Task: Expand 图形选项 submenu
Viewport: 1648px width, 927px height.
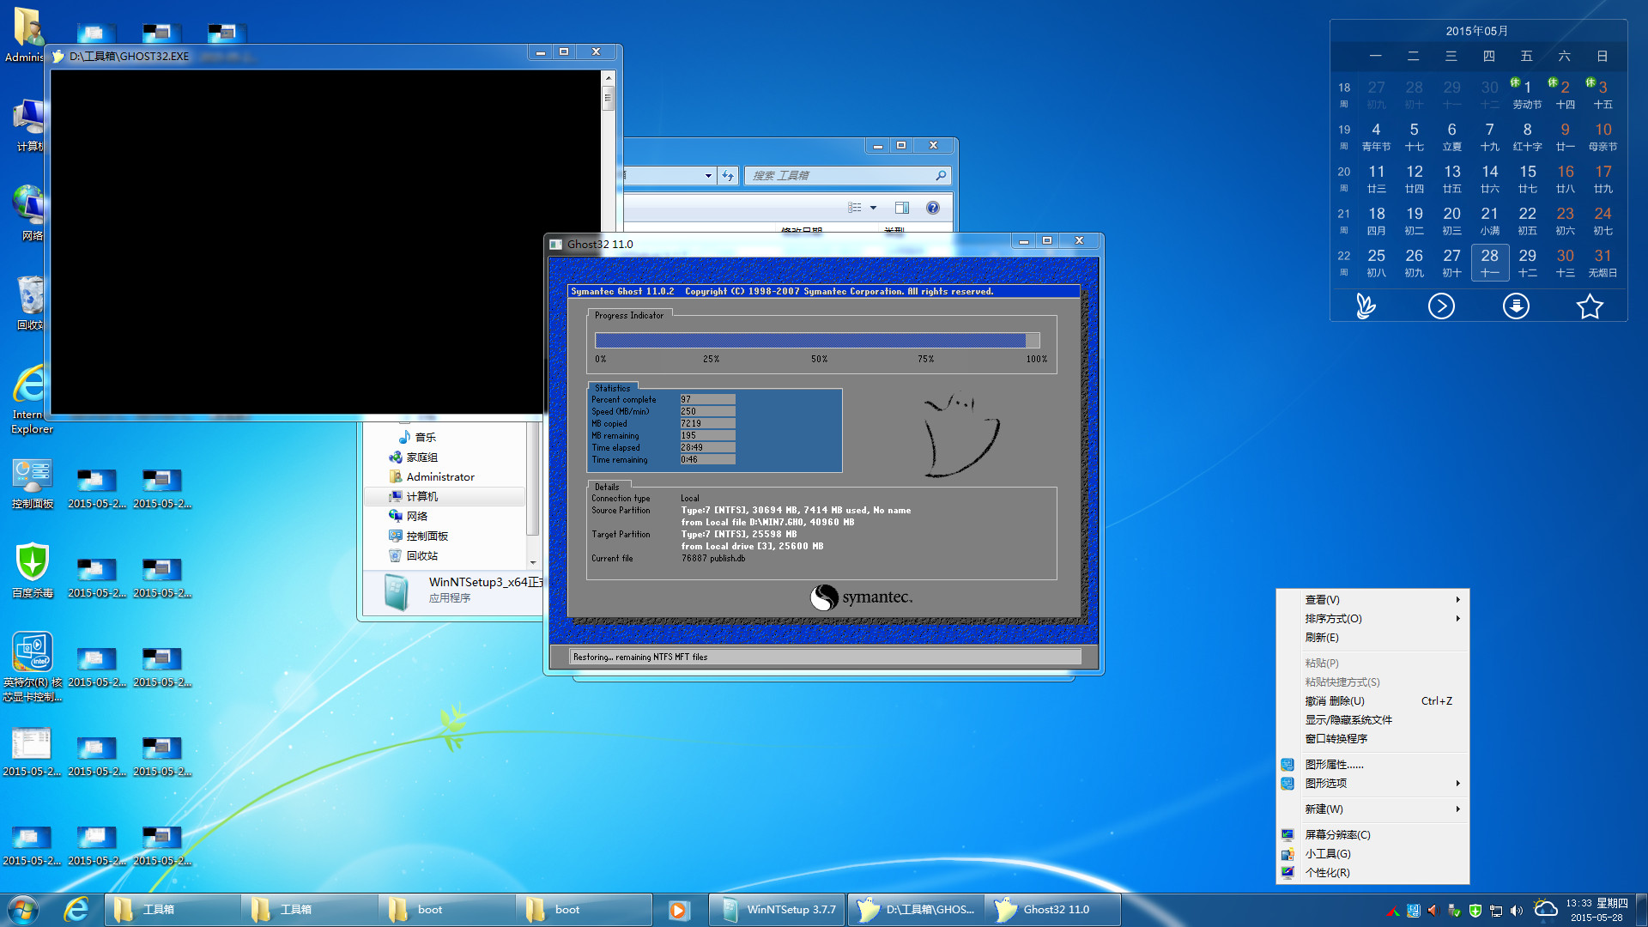Action: click(1373, 784)
